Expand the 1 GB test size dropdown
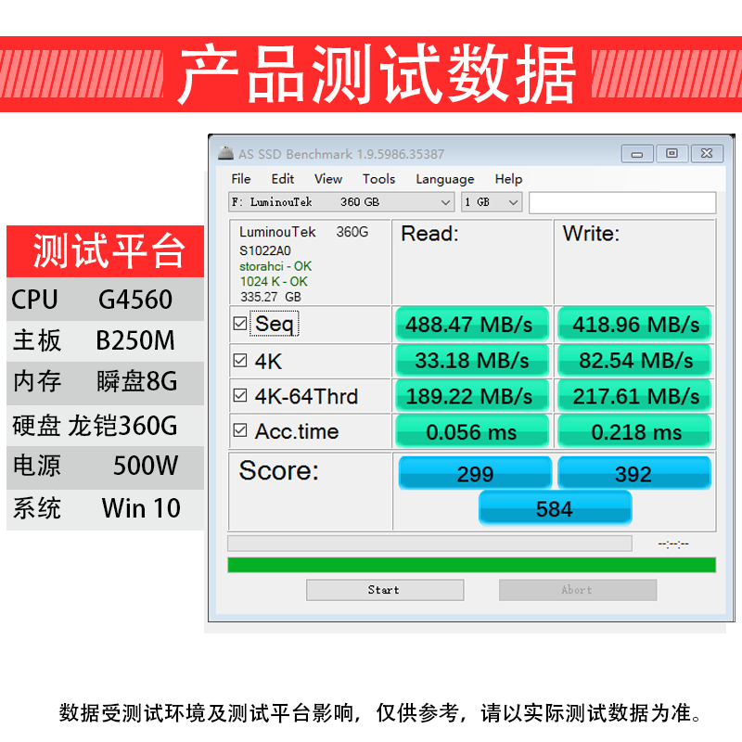The width and height of the screenshot is (742, 742). click(x=492, y=202)
